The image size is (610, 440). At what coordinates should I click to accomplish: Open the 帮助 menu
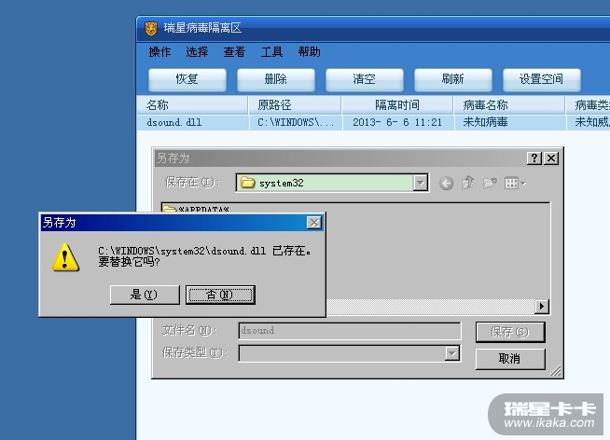(310, 52)
